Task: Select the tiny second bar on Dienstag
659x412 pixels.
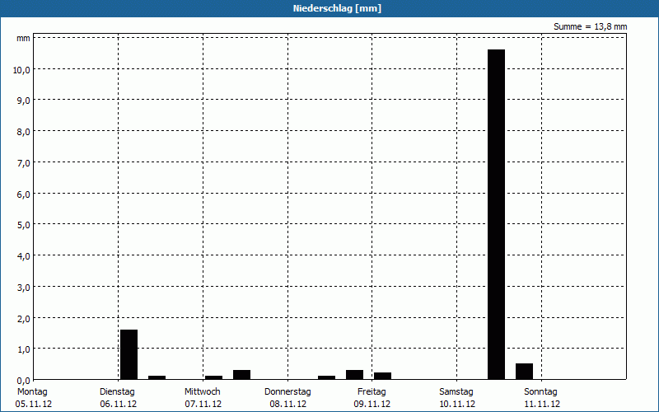Action: coord(157,377)
